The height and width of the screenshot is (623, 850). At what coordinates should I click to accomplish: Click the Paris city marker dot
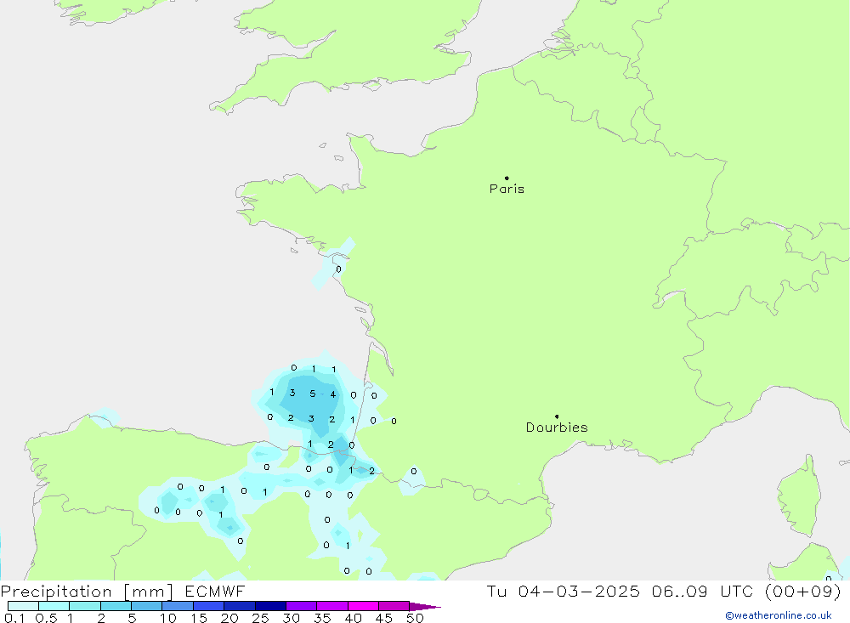(x=507, y=178)
